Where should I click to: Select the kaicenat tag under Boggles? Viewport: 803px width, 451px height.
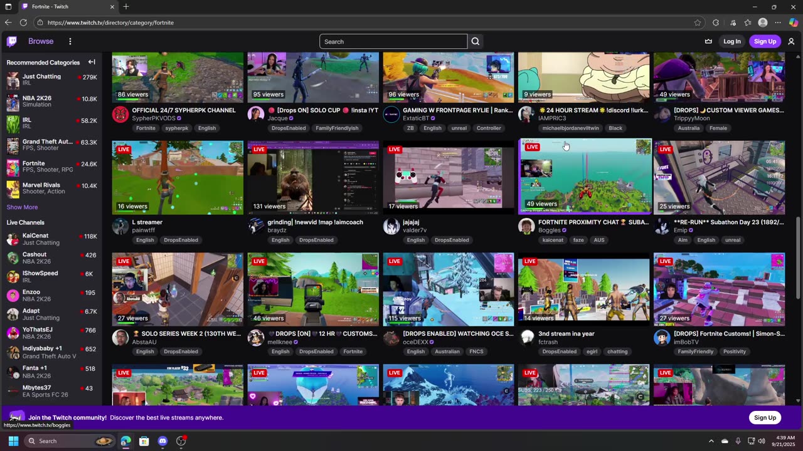[553, 240]
